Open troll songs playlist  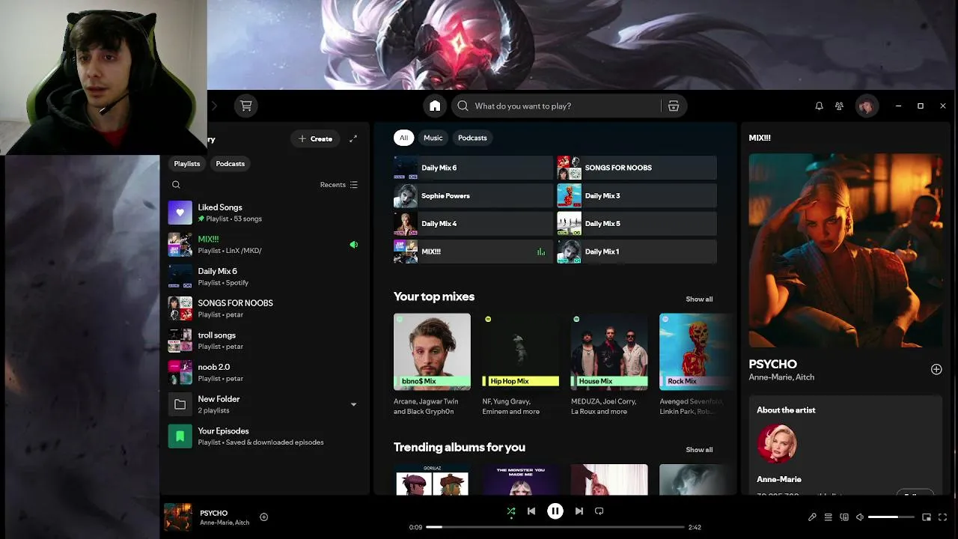[263, 341]
